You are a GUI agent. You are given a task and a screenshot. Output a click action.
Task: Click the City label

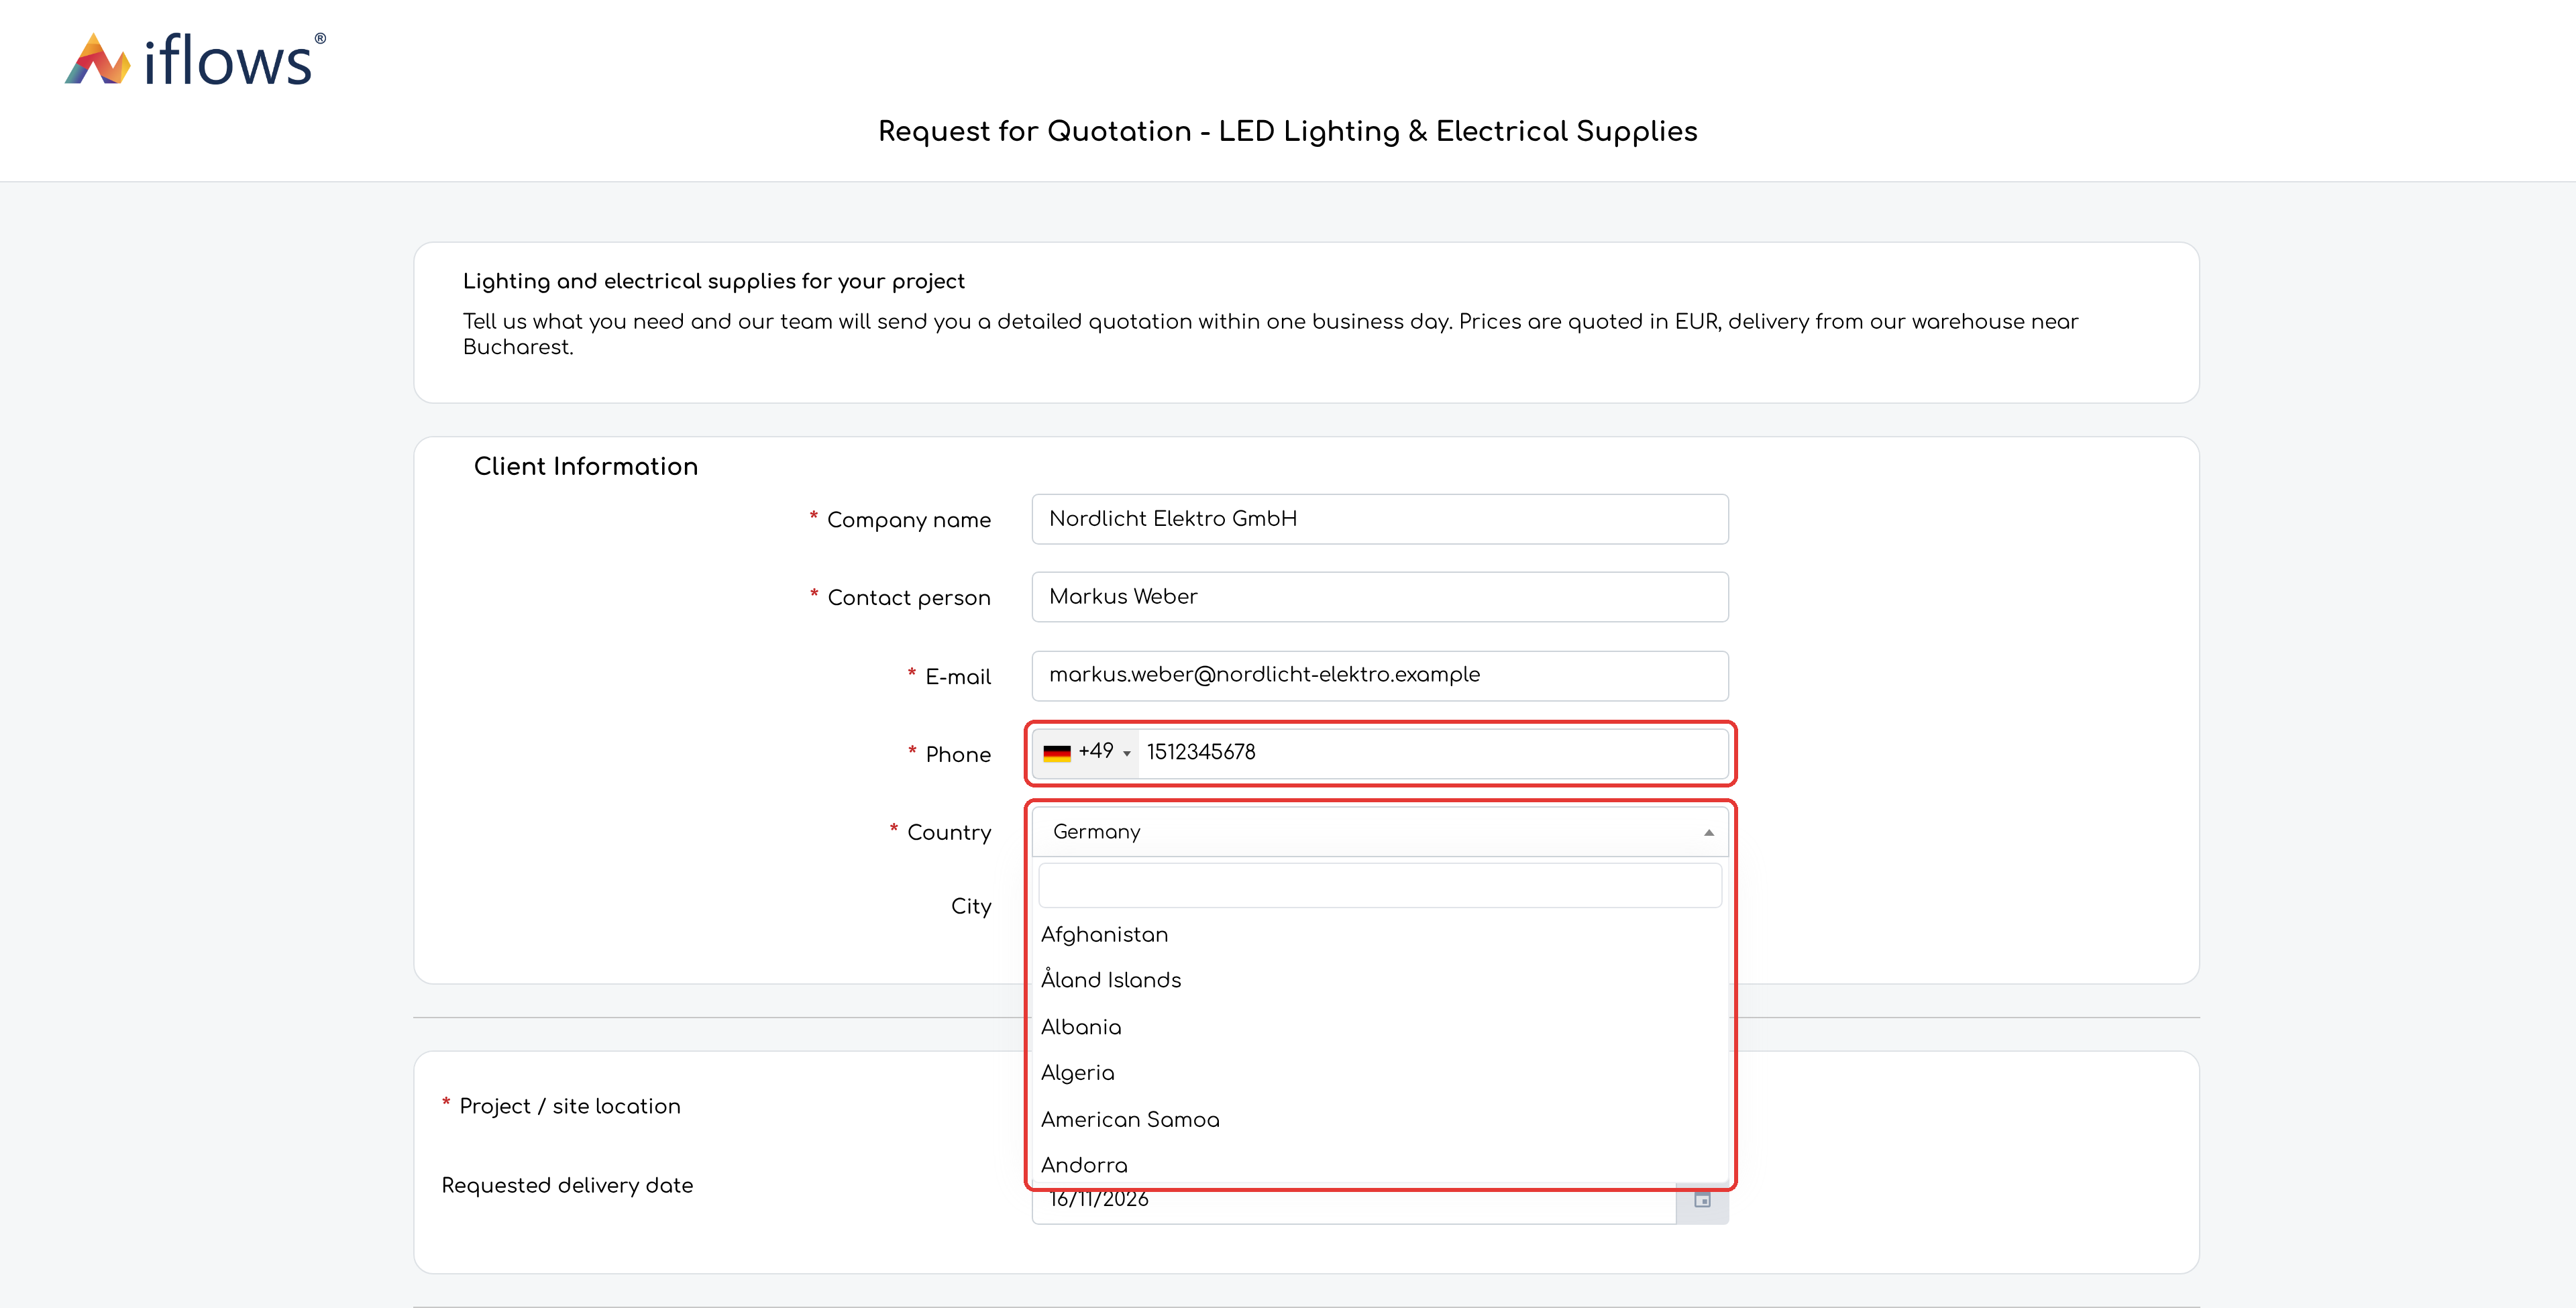(971, 906)
